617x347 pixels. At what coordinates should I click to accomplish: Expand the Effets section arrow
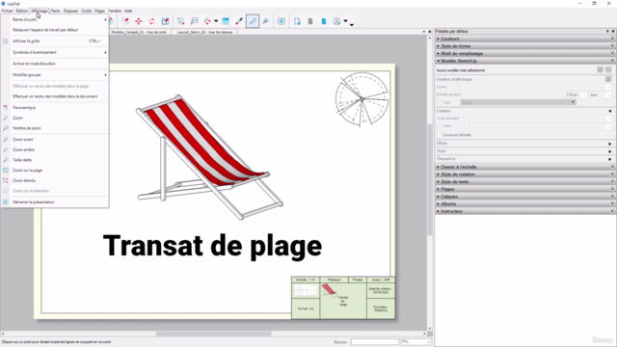(x=610, y=144)
